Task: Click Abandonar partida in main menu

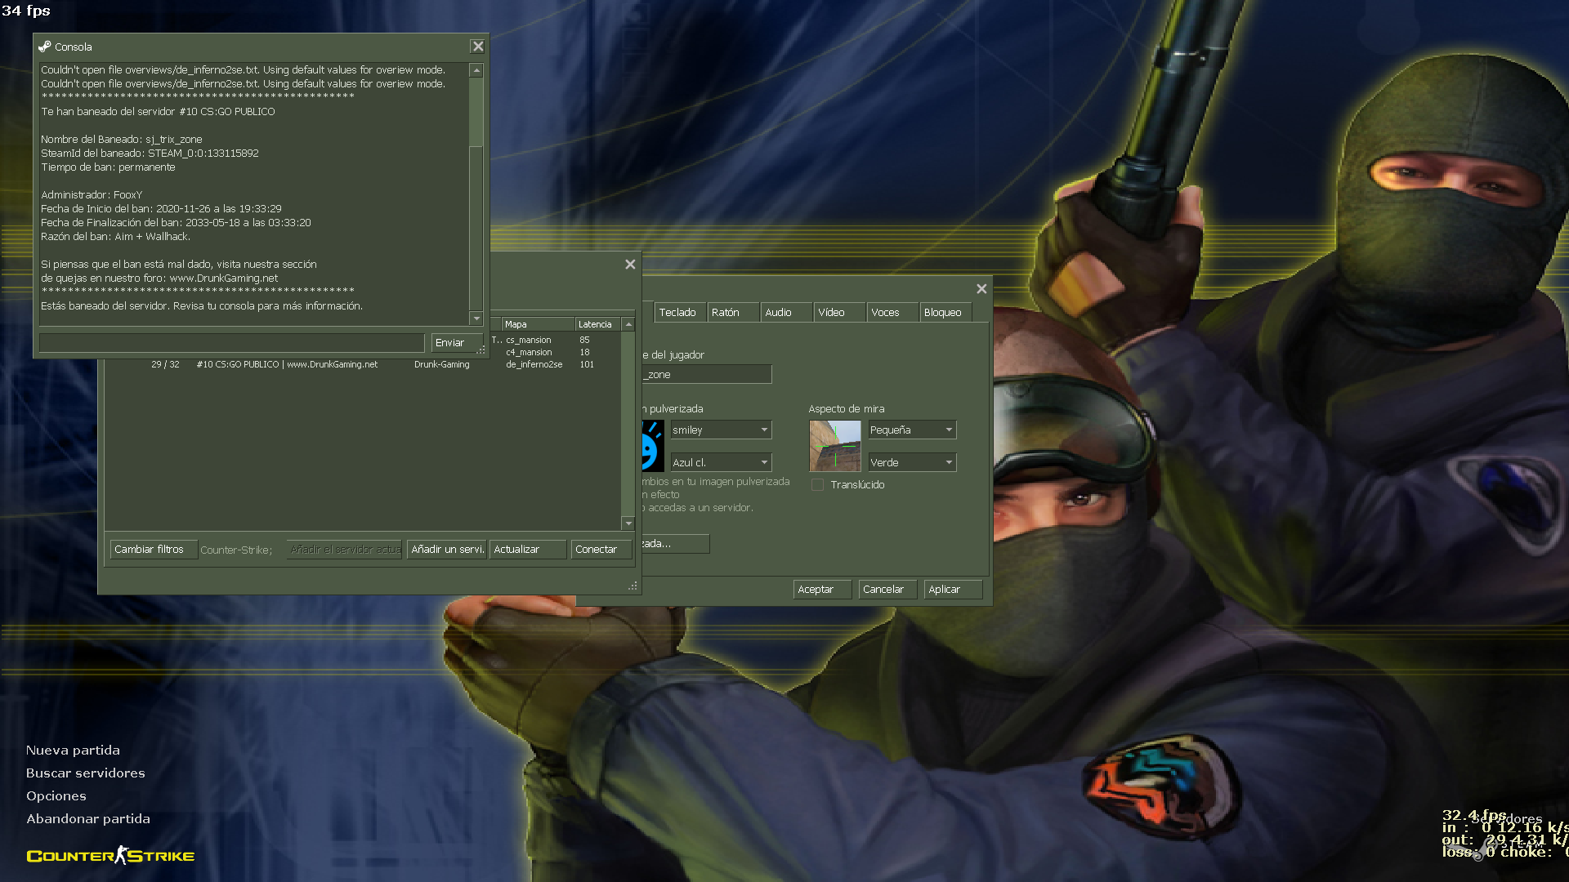Action: [x=88, y=819]
